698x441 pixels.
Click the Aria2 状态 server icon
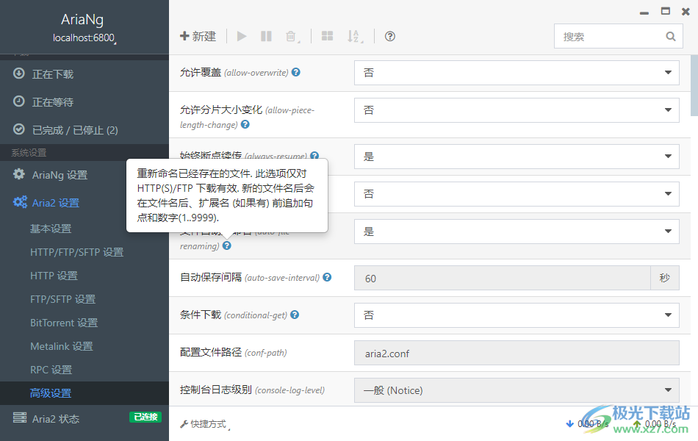[20, 417]
